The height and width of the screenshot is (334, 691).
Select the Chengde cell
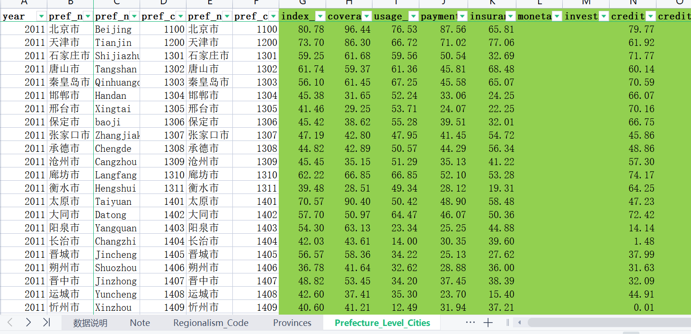click(x=116, y=149)
